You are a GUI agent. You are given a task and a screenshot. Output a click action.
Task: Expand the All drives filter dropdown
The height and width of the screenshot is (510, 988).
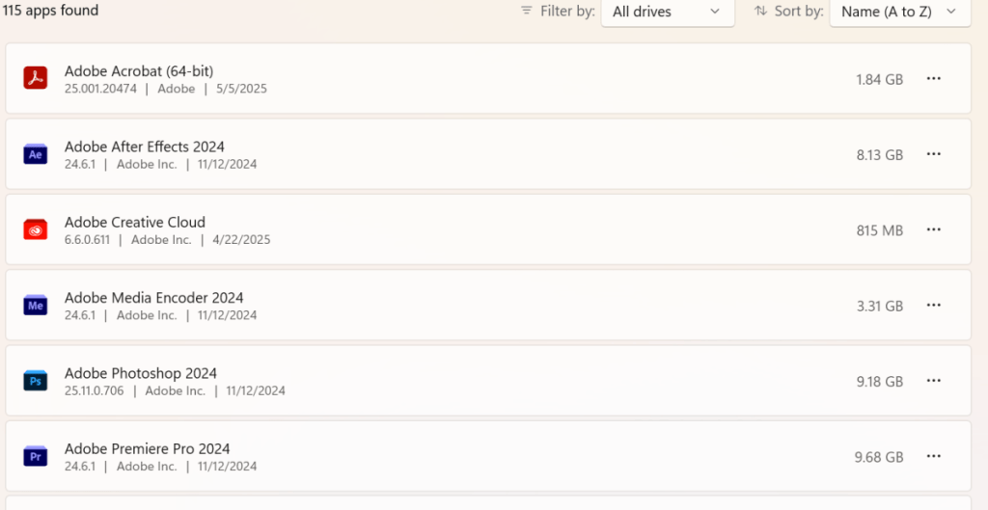point(667,12)
